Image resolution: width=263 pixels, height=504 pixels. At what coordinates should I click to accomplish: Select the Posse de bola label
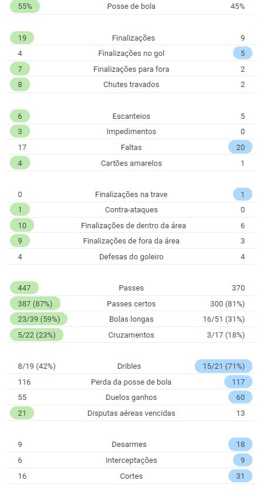(x=131, y=6)
